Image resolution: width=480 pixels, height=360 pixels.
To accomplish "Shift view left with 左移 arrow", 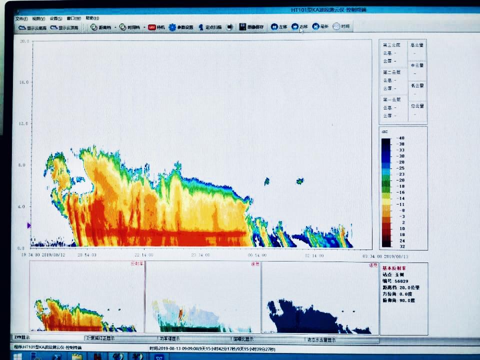I will [x=279, y=27].
